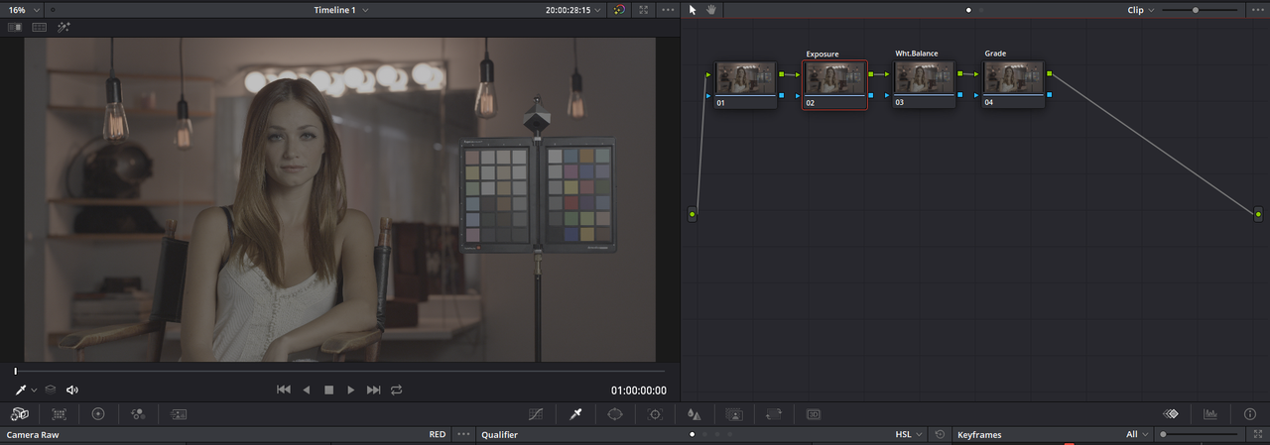Select the Qualifier eyedropper palette icon
The image size is (1270, 445).
tap(575, 413)
